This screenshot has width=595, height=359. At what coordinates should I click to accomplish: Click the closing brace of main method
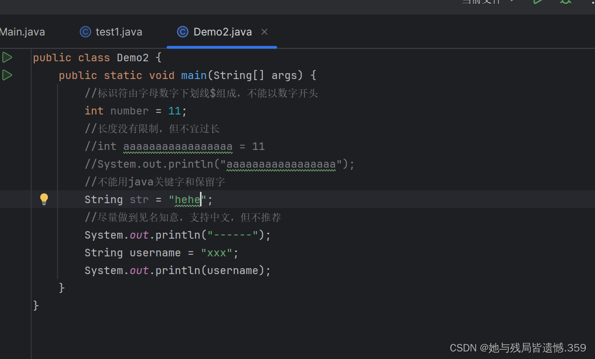point(61,288)
